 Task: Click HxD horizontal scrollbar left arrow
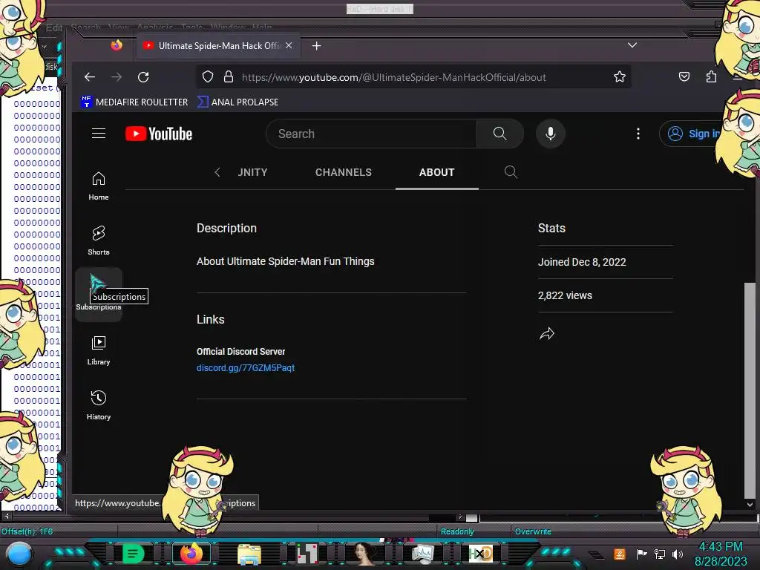pos(7,517)
